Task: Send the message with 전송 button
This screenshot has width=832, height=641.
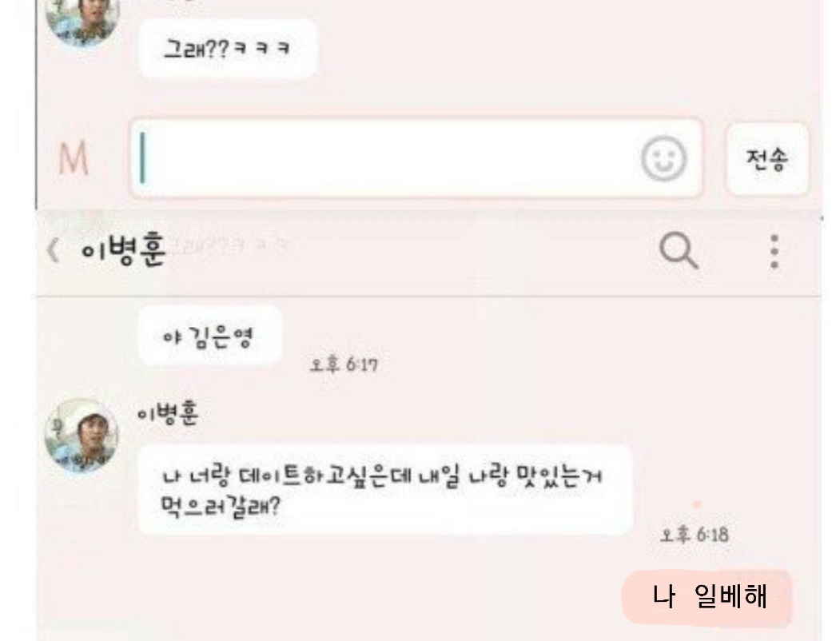Action: pos(766,159)
